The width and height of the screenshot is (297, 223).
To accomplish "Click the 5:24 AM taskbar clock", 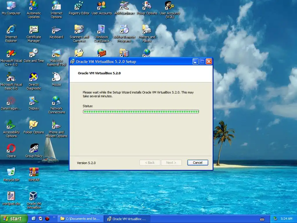I will click(286, 219).
